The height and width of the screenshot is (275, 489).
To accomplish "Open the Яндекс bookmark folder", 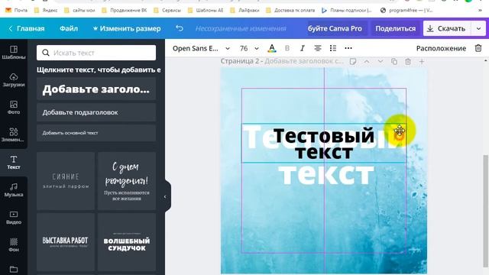I will (46, 10).
